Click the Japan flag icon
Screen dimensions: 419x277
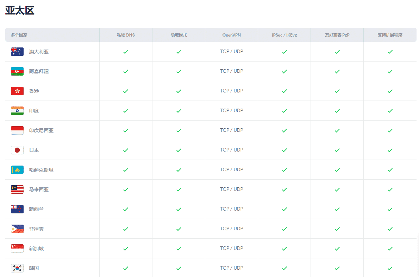(17, 150)
